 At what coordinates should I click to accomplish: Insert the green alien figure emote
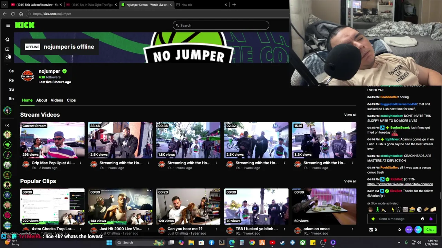(x=377, y=209)
